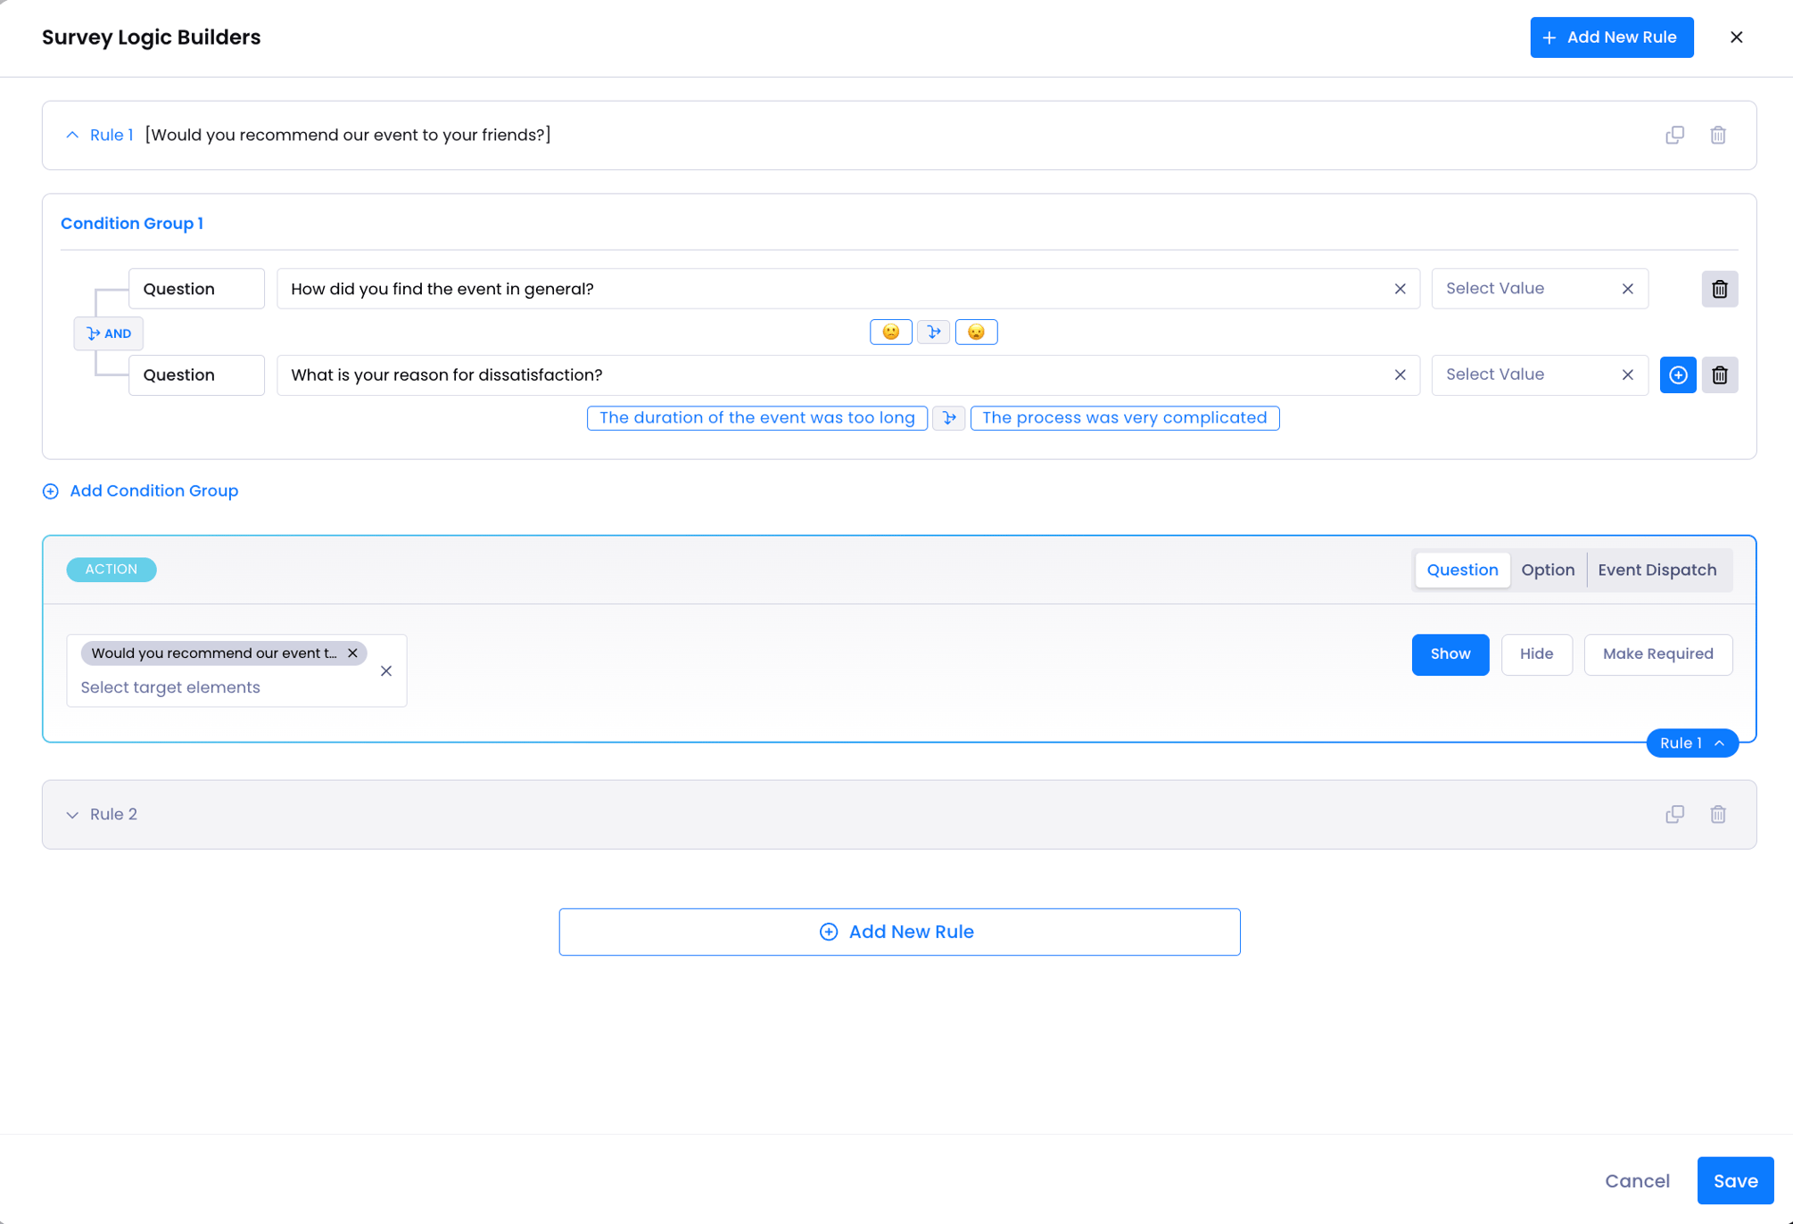
Task: Save the survey logic rules
Action: click(x=1735, y=1181)
